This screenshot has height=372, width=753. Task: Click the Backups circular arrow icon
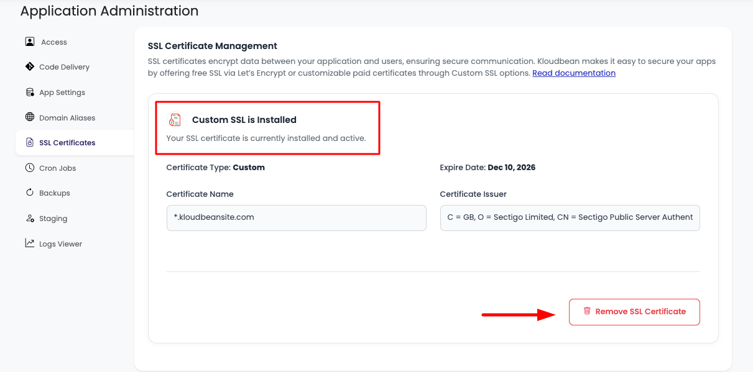[x=30, y=193]
